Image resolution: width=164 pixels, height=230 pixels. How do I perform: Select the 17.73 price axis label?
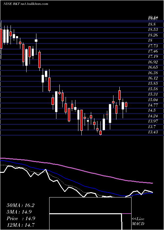click(153, 46)
